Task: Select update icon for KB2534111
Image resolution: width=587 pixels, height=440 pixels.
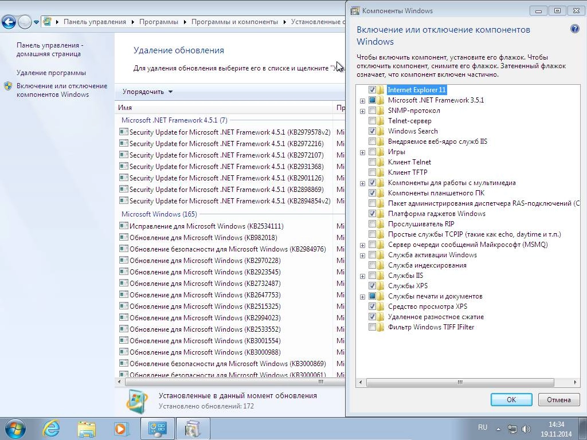Action: click(x=124, y=226)
